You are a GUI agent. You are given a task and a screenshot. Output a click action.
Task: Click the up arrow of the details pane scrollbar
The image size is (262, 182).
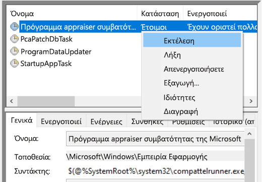tap(249, 134)
